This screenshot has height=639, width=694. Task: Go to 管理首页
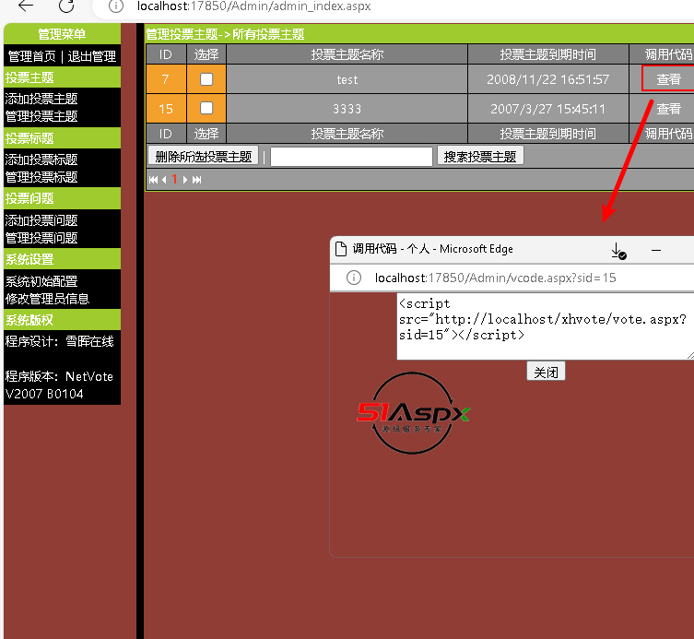(32, 56)
